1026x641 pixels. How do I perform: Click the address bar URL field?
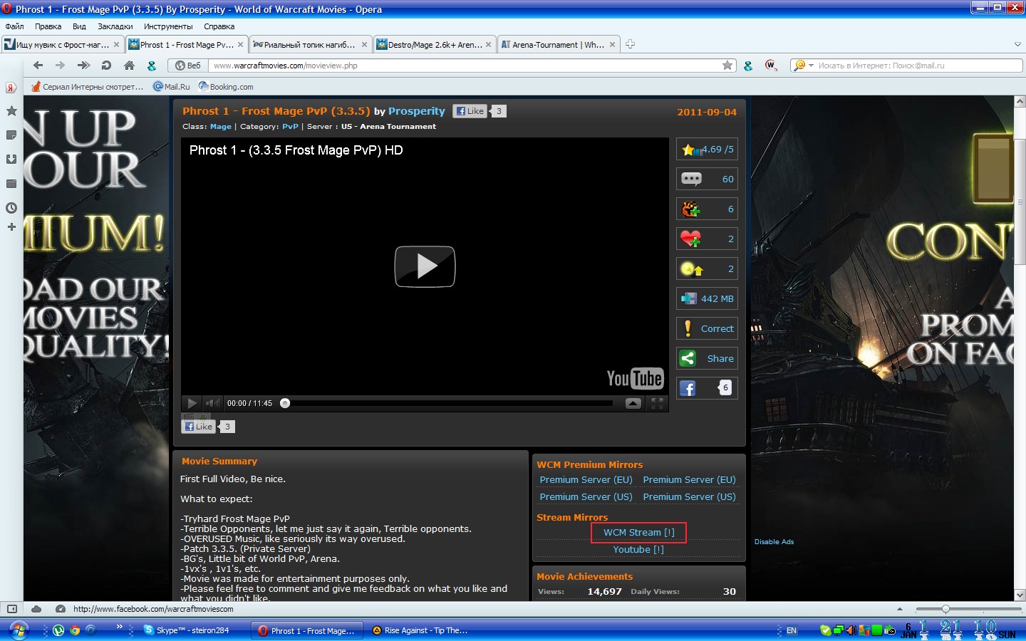(x=467, y=66)
